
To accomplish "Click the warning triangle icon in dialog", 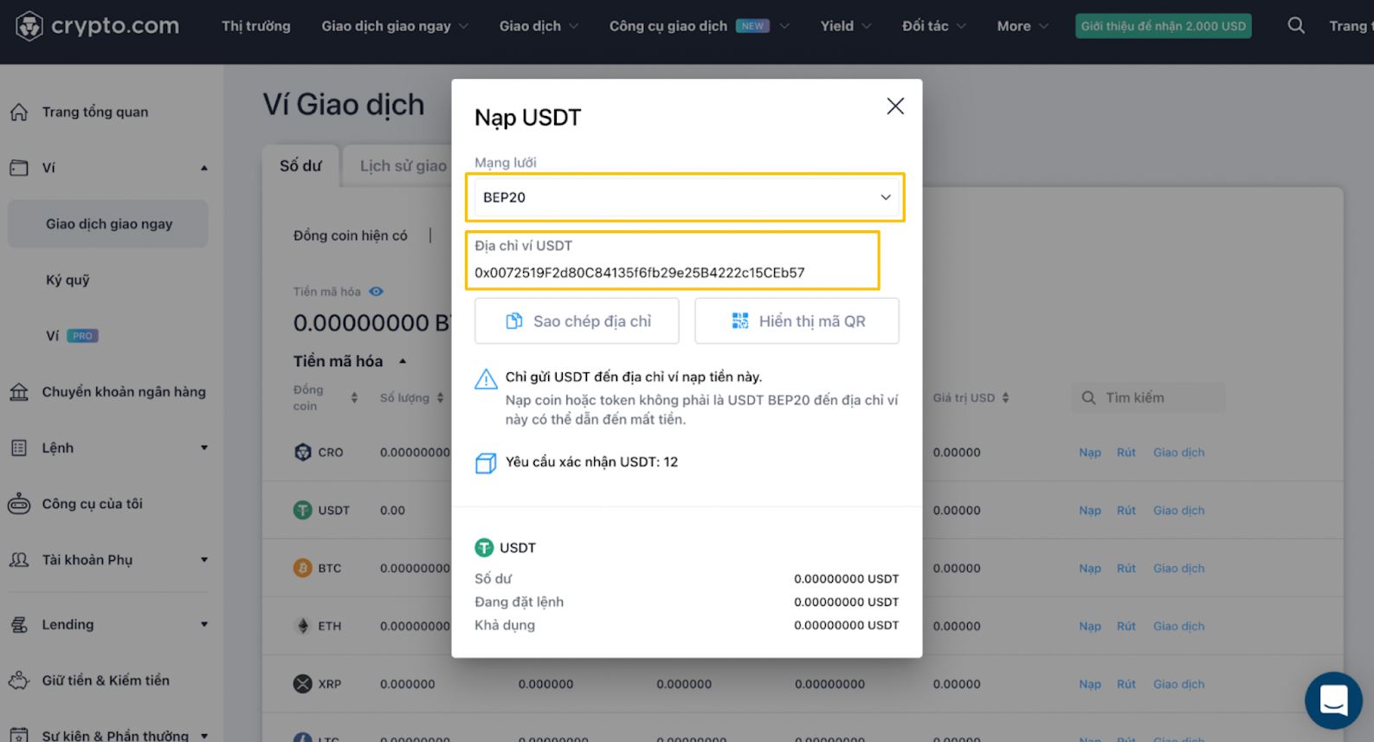I will (486, 379).
